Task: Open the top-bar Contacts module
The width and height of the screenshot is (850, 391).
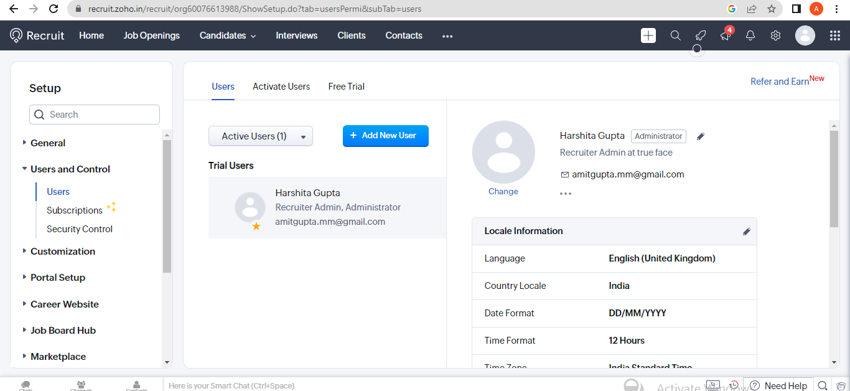Action: click(x=404, y=35)
